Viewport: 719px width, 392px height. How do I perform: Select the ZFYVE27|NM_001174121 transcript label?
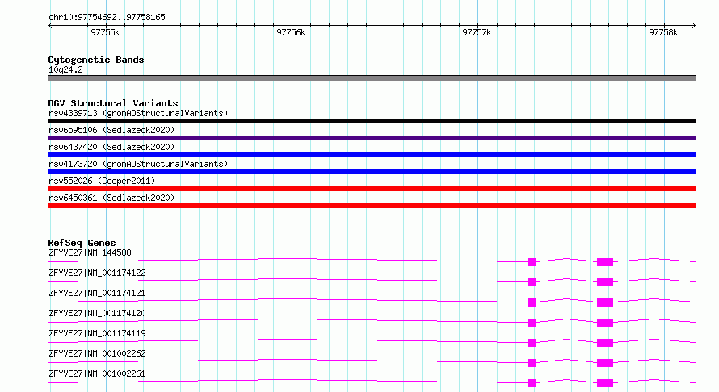coord(97,293)
